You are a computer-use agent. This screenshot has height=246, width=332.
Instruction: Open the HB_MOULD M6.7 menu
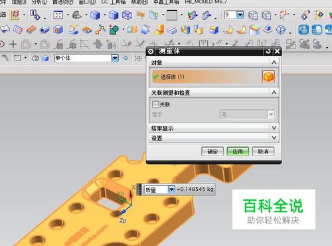point(206,2)
